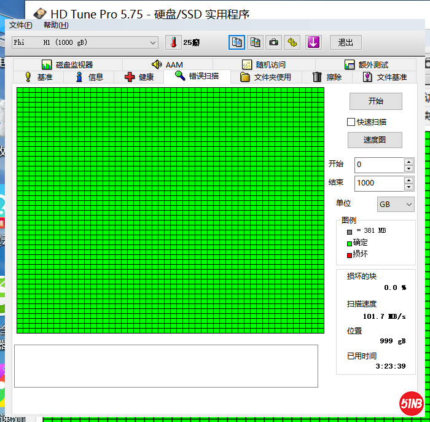Switch to the 擦除 tab
This screenshot has height=422, width=430.
point(327,77)
